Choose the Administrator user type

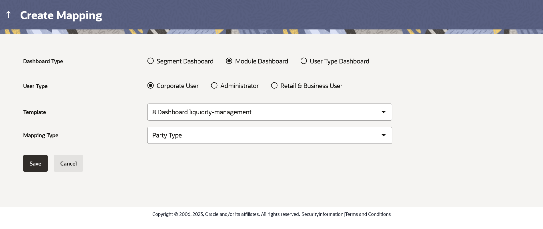(x=214, y=85)
